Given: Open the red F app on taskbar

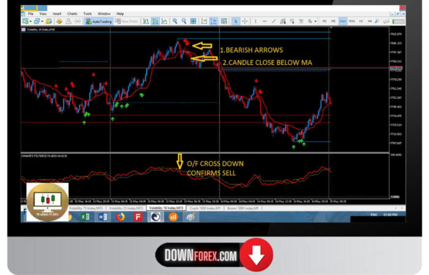Looking at the screenshot, I should click(138, 217).
